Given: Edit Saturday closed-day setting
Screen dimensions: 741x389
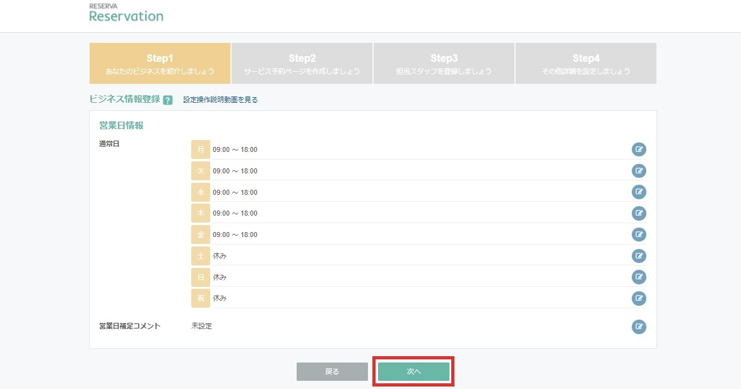Looking at the screenshot, I should [x=639, y=256].
